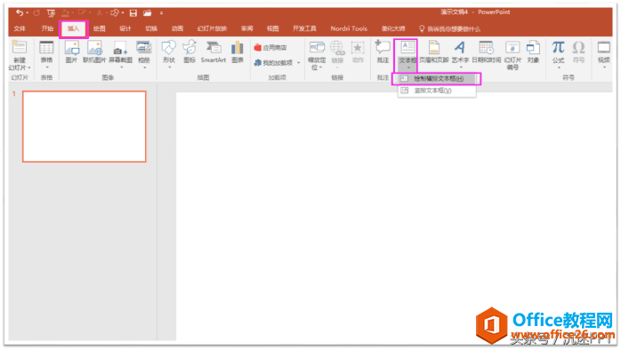The width and height of the screenshot is (621, 350).
Task: Open the 公式 equation dropdown
Action: coord(559,68)
